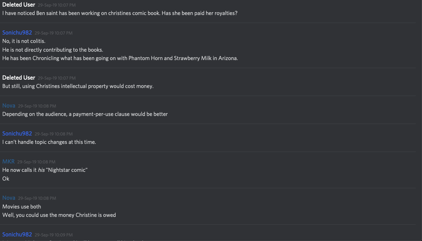This screenshot has height=241, width=422.
Task: Click the 10:09 PM timestamp
Action: (x=53, y=235)
